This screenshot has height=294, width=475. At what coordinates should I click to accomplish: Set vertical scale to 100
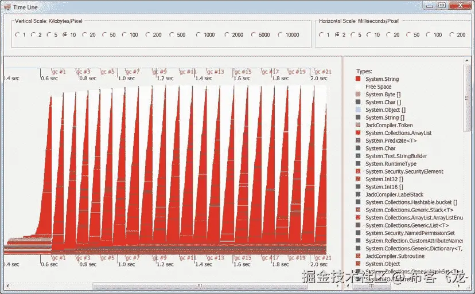(x=124, y=34)
